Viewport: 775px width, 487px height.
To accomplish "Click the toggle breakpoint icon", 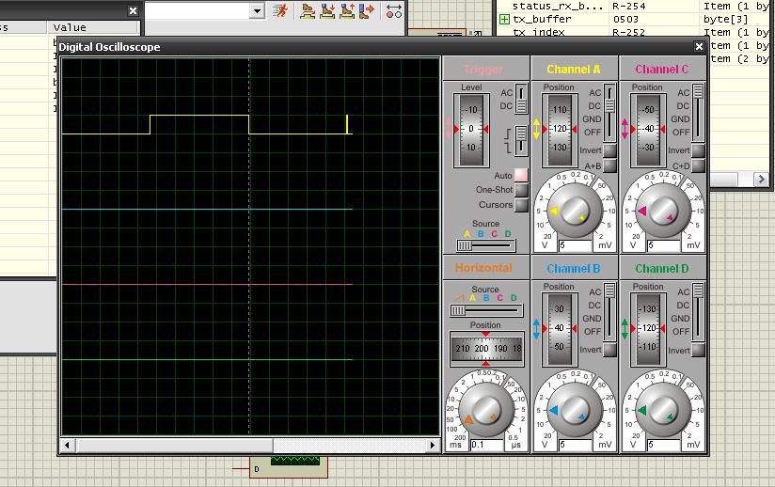I will click(x=394, y=10).
